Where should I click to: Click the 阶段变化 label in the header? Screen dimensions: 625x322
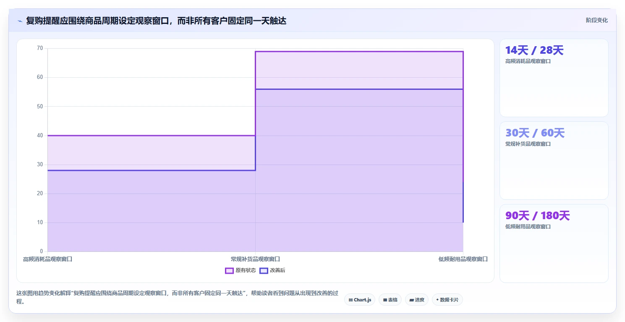[x=596, y=20]
